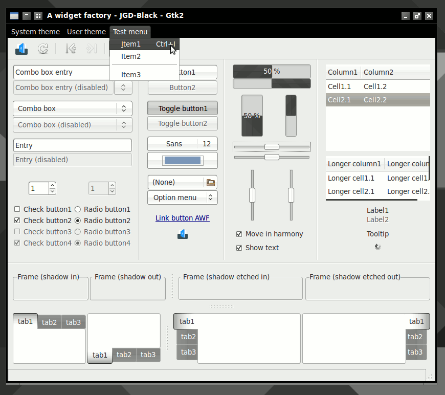Click Button2

183,87
